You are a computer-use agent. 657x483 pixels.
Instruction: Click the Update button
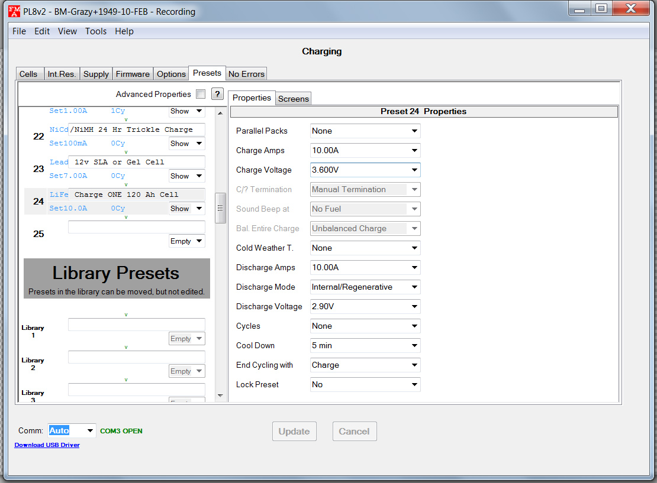coord(294,432)
